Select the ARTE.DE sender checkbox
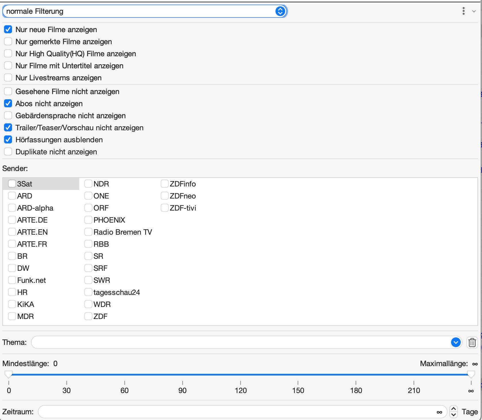This screenshot has height=420, width=482. 12,220
